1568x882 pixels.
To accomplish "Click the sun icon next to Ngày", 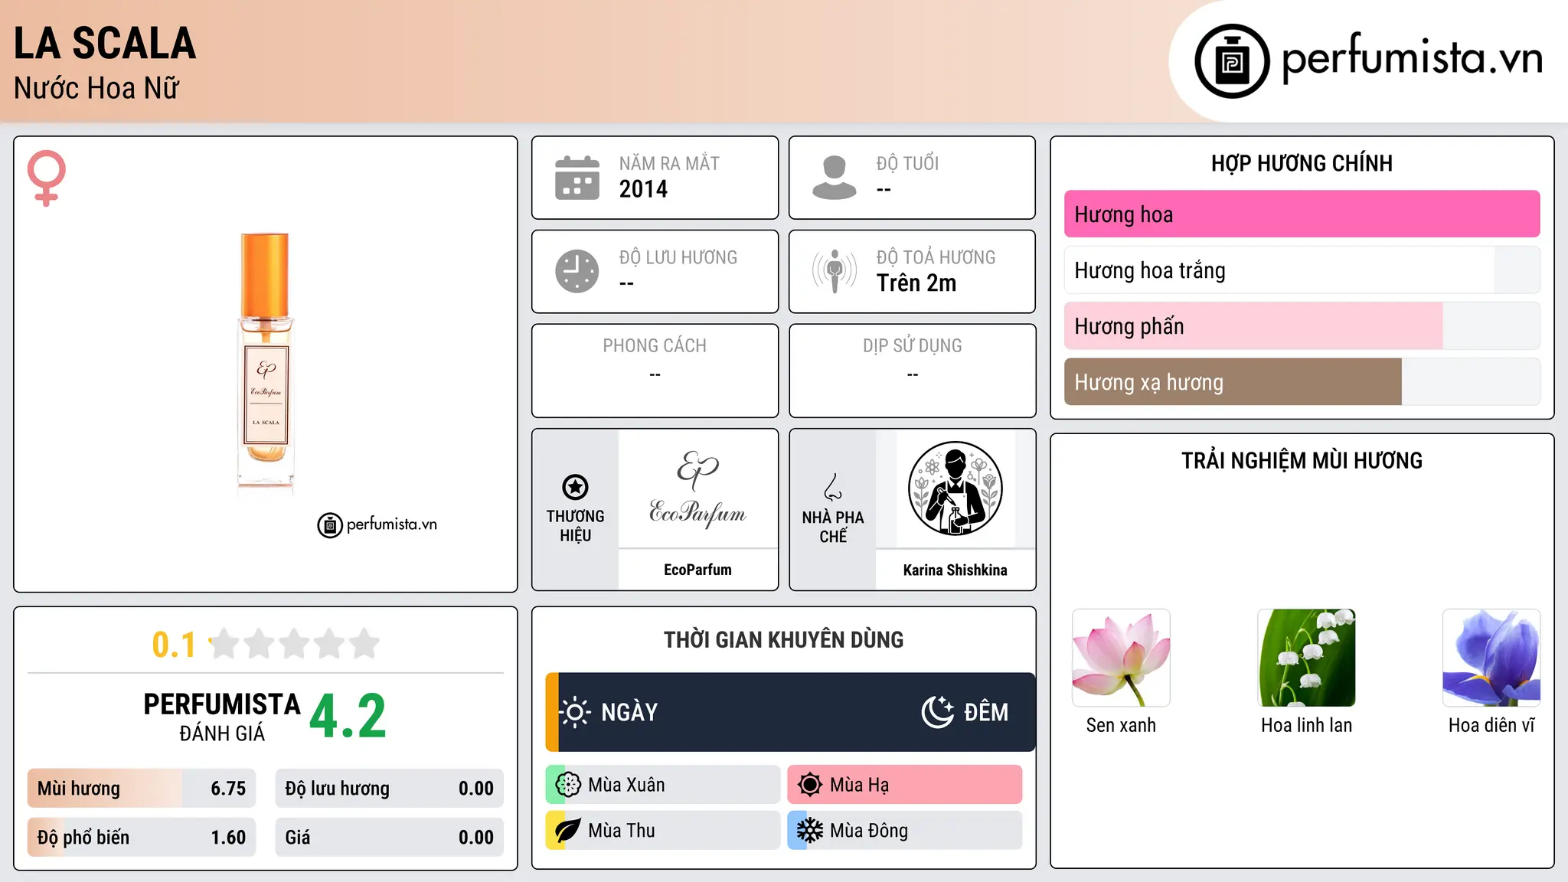I will click(575, 712).
